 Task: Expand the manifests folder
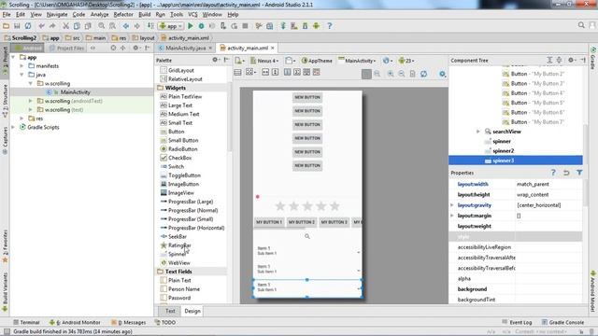22,66
